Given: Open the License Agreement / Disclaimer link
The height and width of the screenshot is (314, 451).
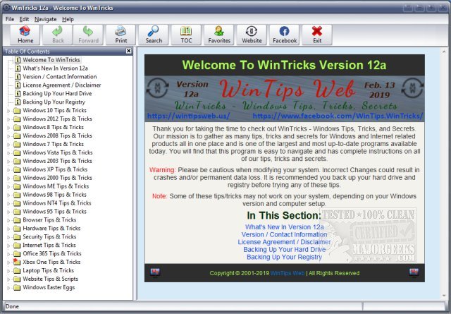Looking at the screenshot, I should [284, 242].
